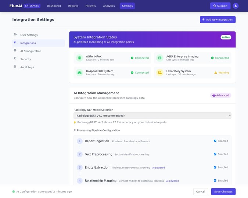Viewport: 248px width, 198px height.
Task: Select the Settings nav item
Action: [x=127, y=6]
